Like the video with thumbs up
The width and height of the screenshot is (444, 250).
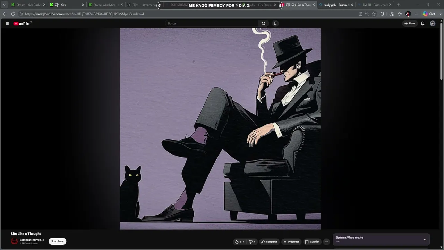point(239,242)
